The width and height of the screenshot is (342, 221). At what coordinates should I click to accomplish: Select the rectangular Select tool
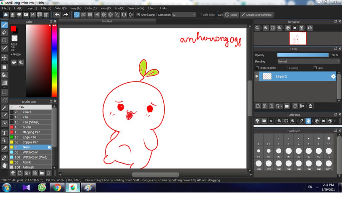tap(4, 92)
